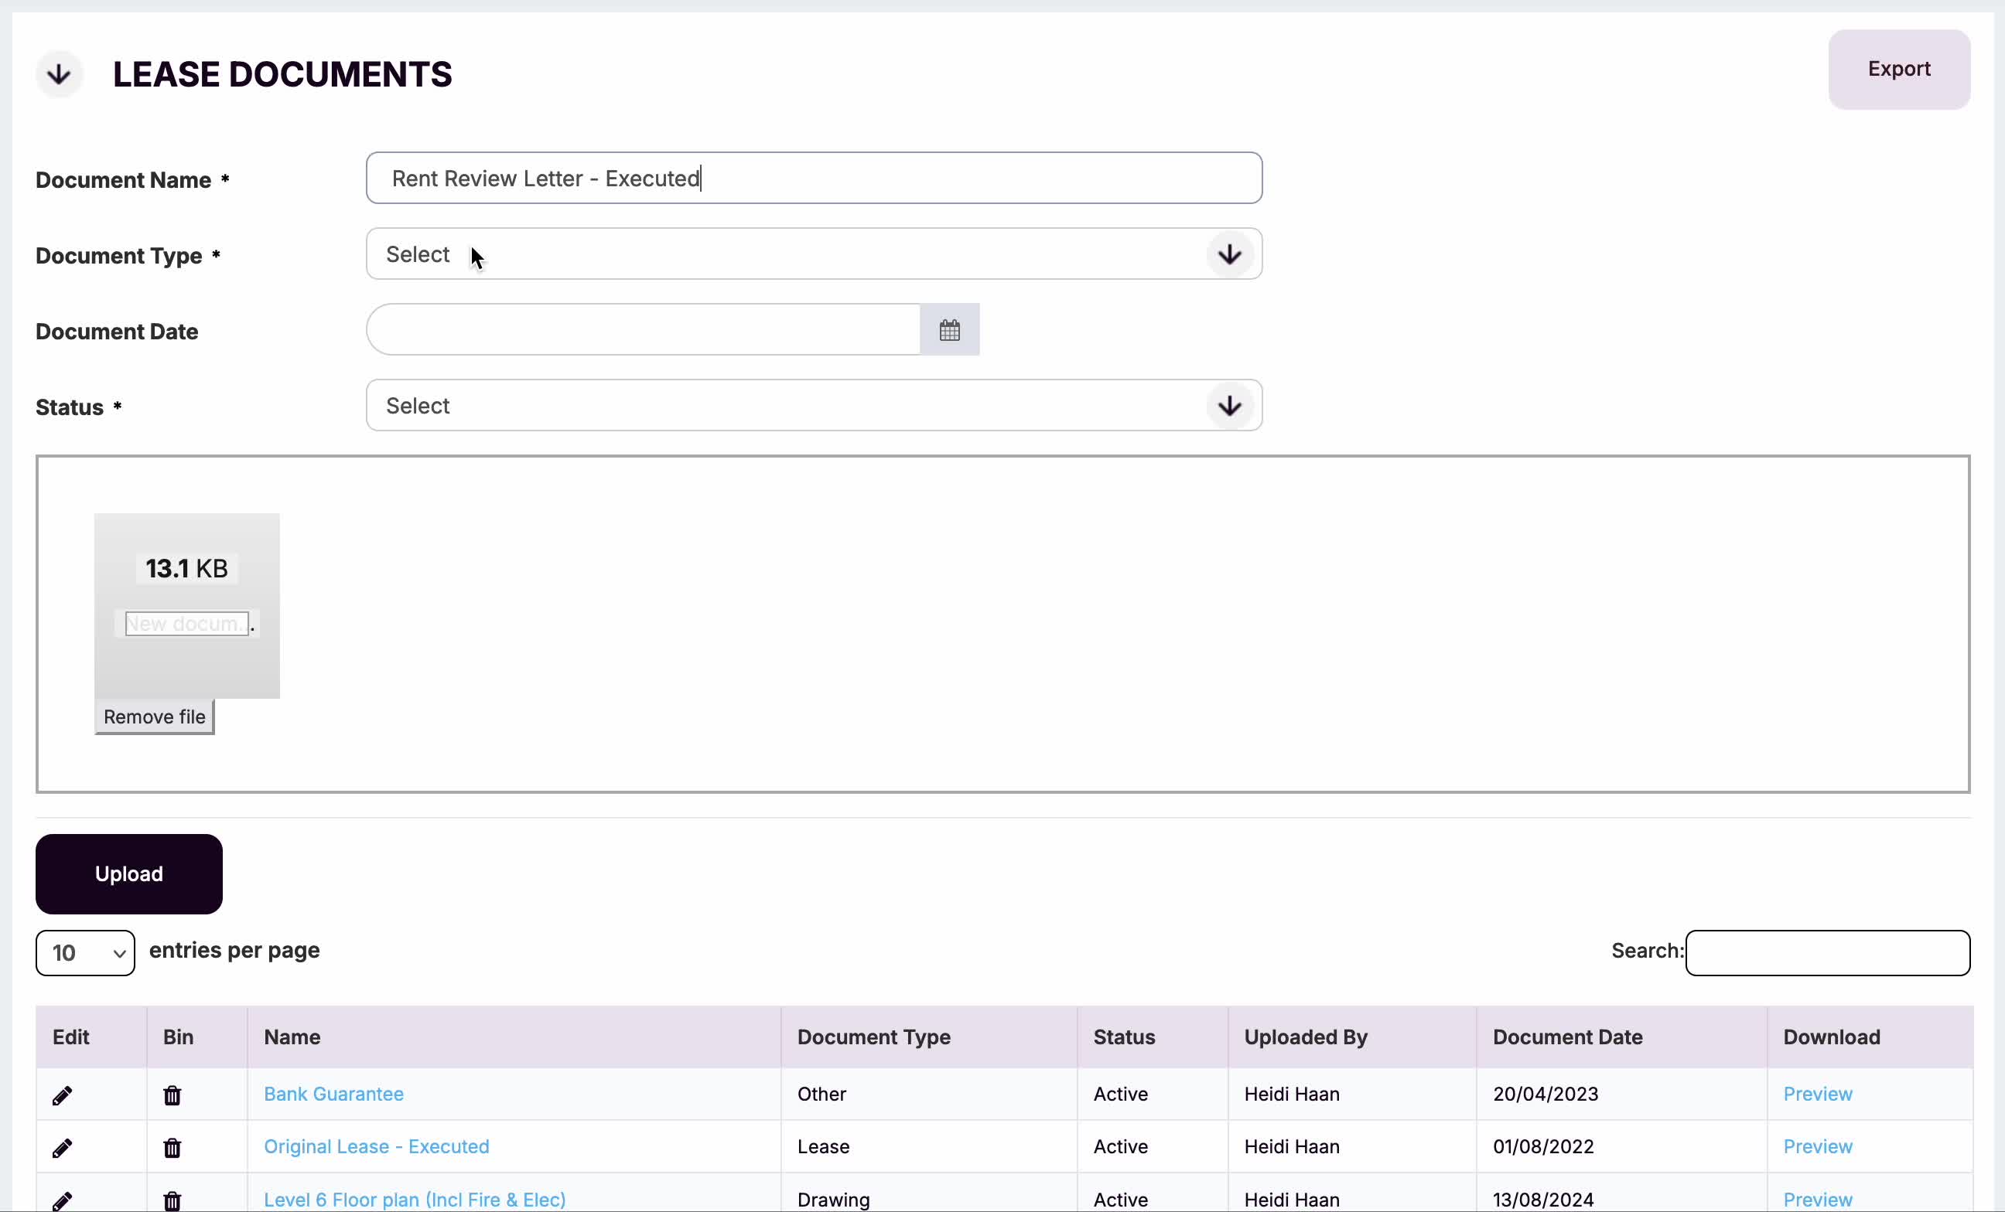Sort table by Document Date column

[1622, 1037]
